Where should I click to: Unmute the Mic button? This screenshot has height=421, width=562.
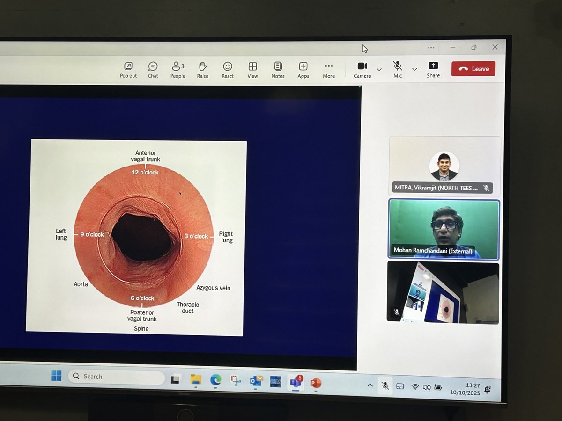(x=398, y=70)
